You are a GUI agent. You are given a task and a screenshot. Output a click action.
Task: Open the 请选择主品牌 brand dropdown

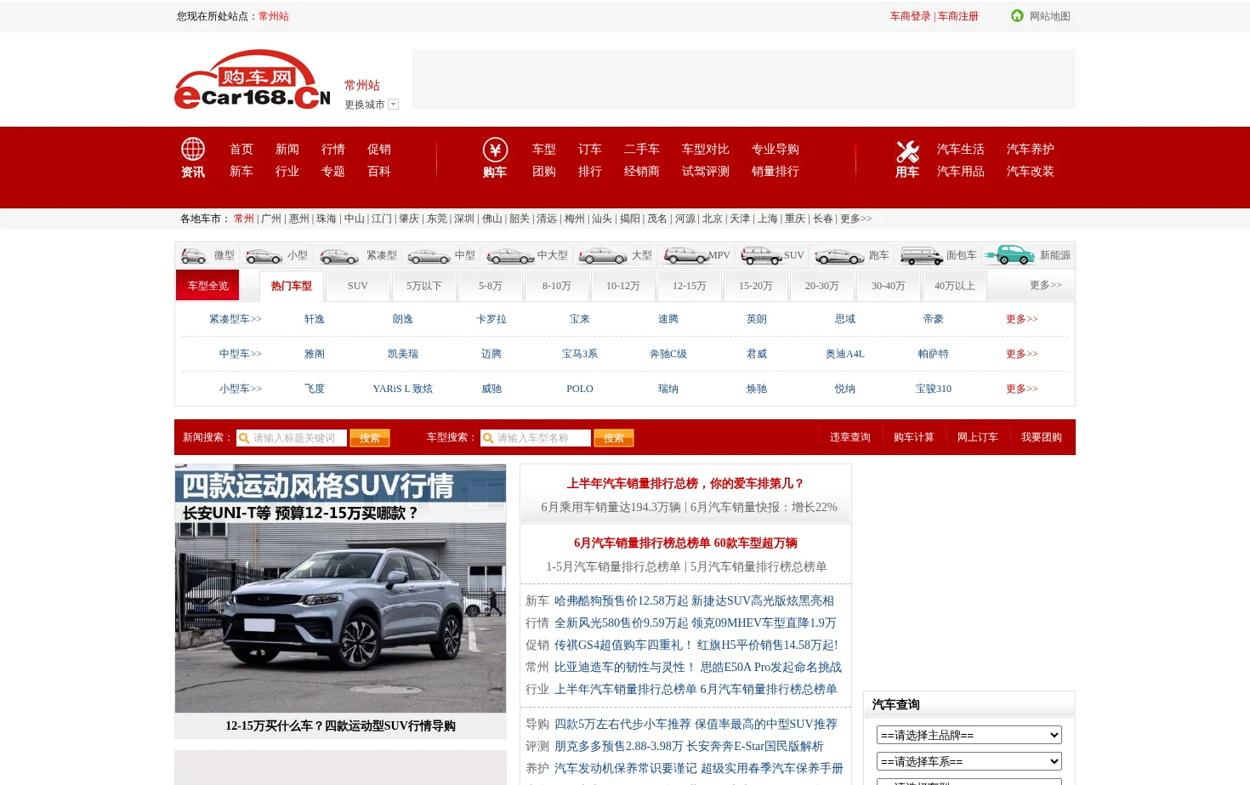tap(969, 735)
